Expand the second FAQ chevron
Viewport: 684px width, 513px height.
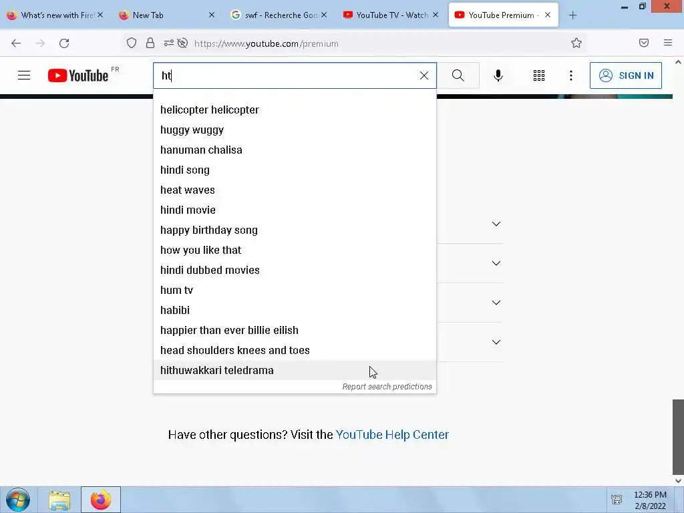point(496,263)
